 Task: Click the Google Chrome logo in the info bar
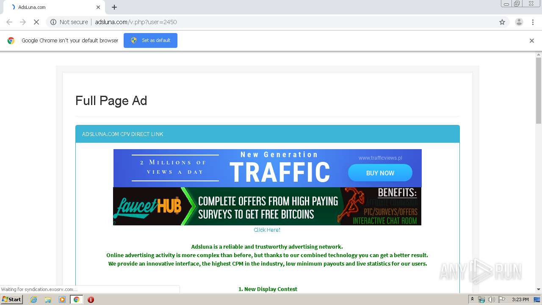pos(11,41)
